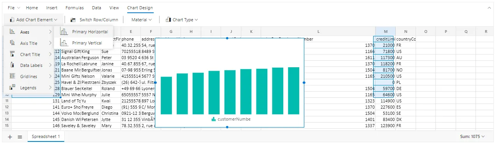
Task: Click Switch Row/Column button
Action: [x=94, y=19]
